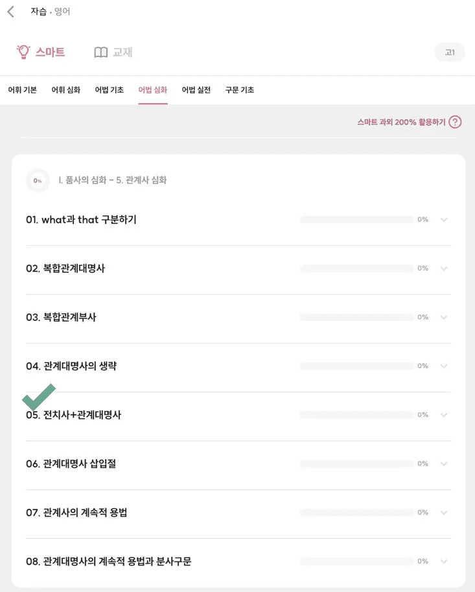This screenshot has width=475, height=592.
Task: Expand the 04. 관계대명사의 생략 chevron
Action: click(x=444, y=366)
